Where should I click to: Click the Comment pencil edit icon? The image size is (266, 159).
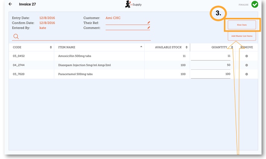click(x=149, y=28)
